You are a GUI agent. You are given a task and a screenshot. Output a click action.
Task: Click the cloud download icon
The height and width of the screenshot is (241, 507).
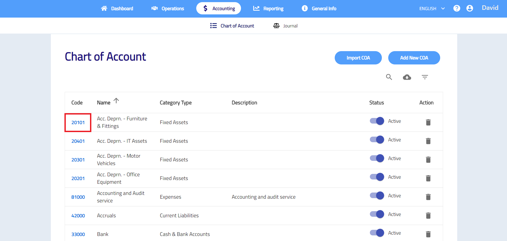(x=407, y=77)
